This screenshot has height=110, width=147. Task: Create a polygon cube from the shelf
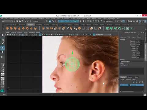[11, 28]
